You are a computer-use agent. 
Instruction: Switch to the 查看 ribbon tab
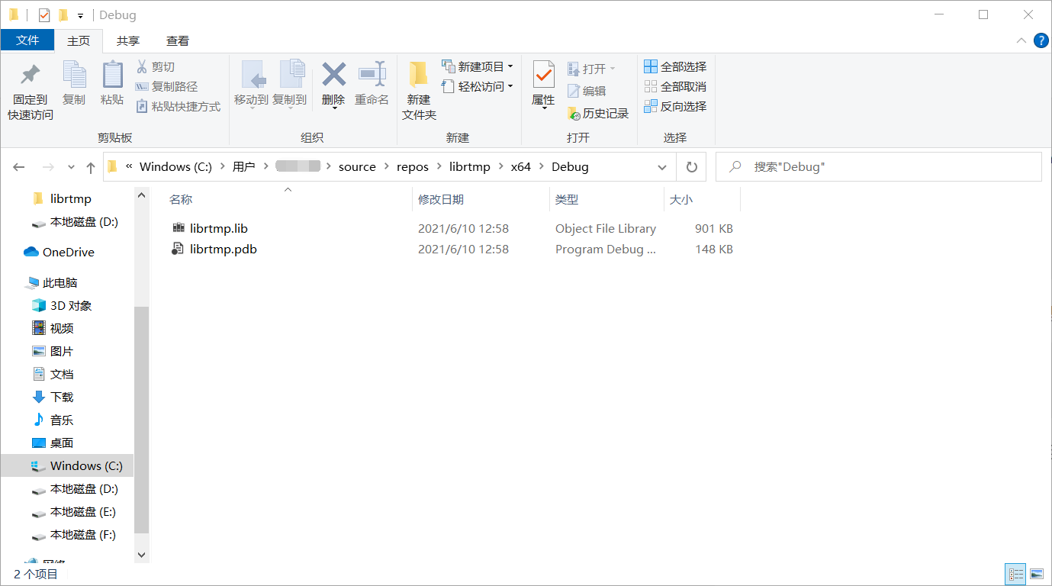pos(179,40)
